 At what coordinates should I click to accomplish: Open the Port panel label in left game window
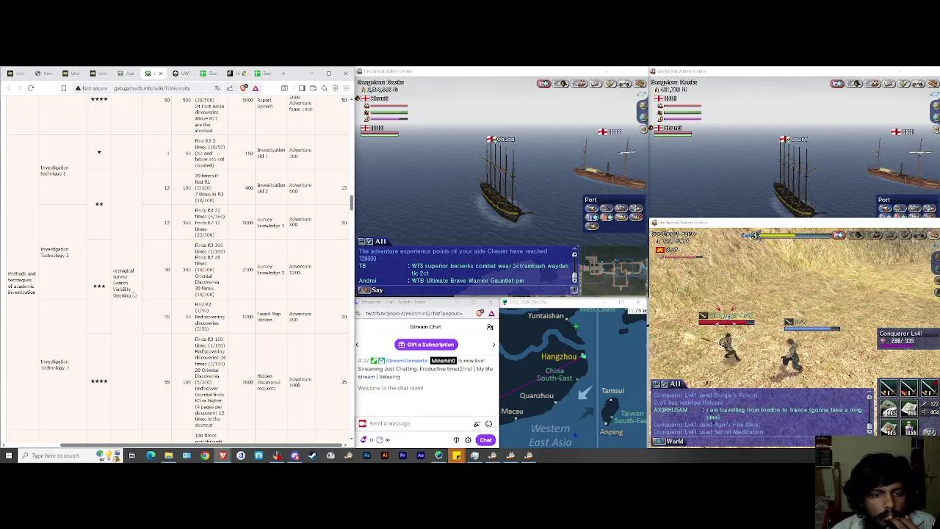[590, 200]
